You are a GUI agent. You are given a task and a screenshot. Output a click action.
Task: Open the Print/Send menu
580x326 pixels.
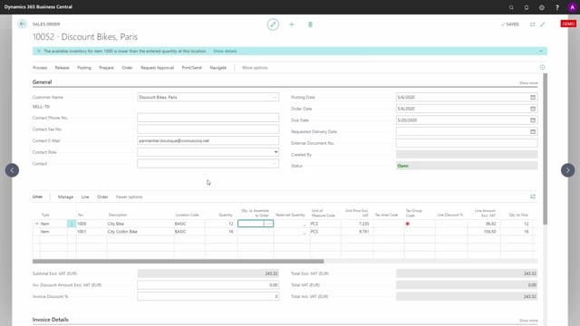point(191,68)
